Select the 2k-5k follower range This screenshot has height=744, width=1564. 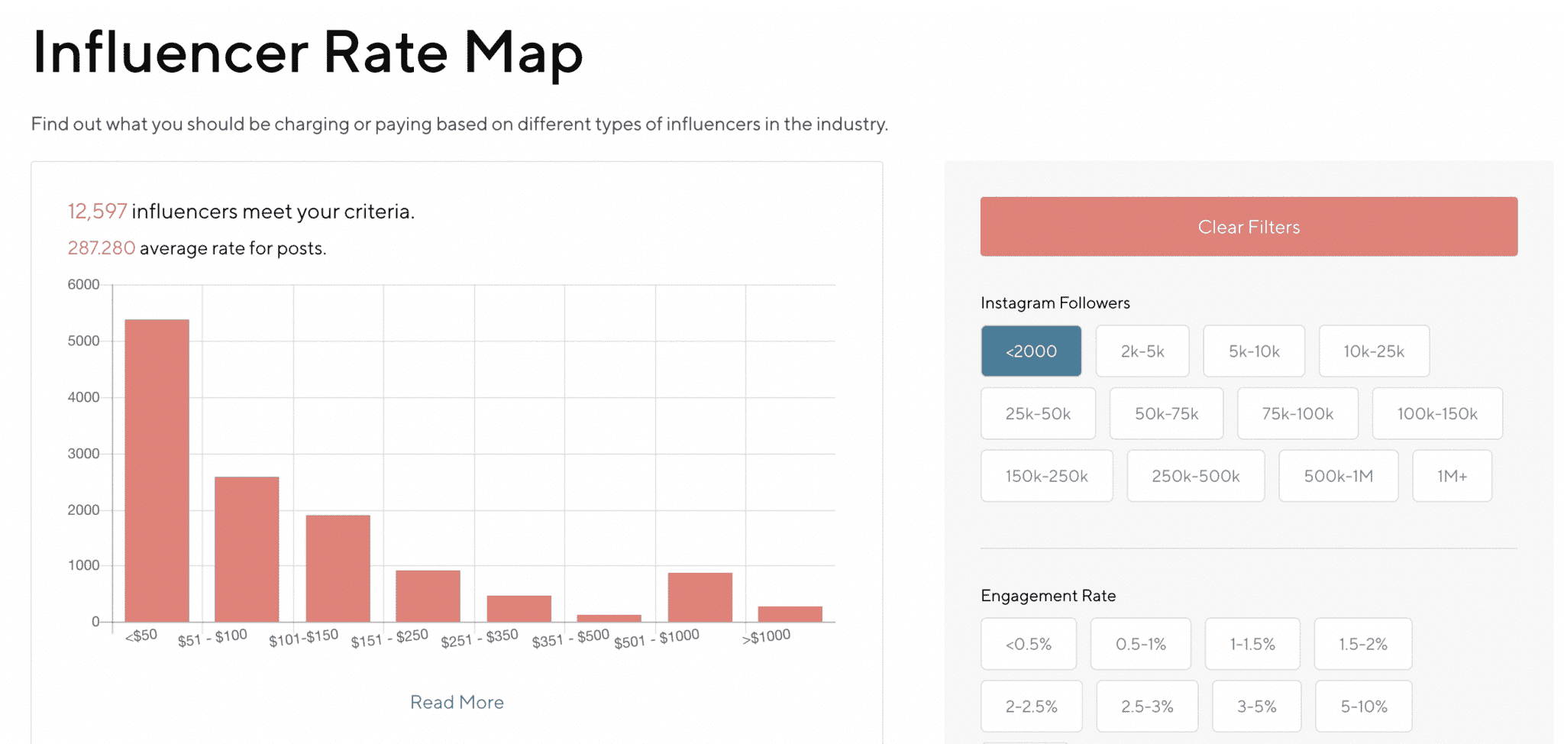pyautogui.click(x=1142, y=351)
